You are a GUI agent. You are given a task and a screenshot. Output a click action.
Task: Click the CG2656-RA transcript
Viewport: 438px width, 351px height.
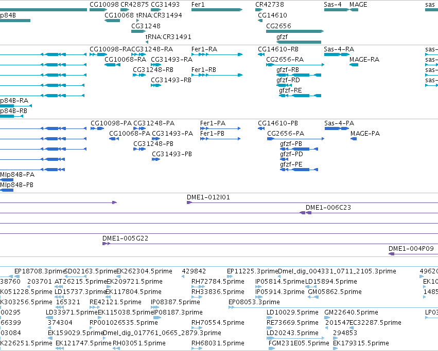click(295, 65)
